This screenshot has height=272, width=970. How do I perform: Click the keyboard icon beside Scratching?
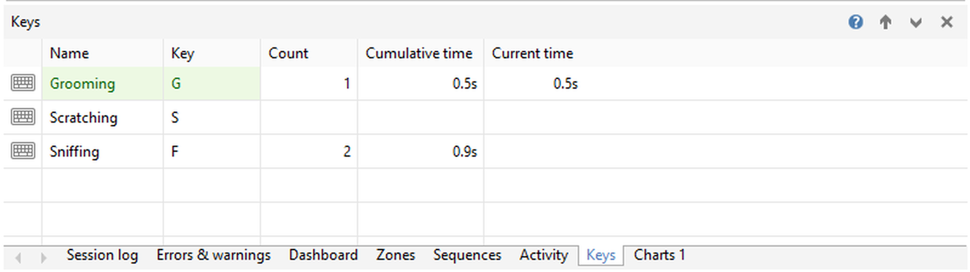[x=23, y=117]
